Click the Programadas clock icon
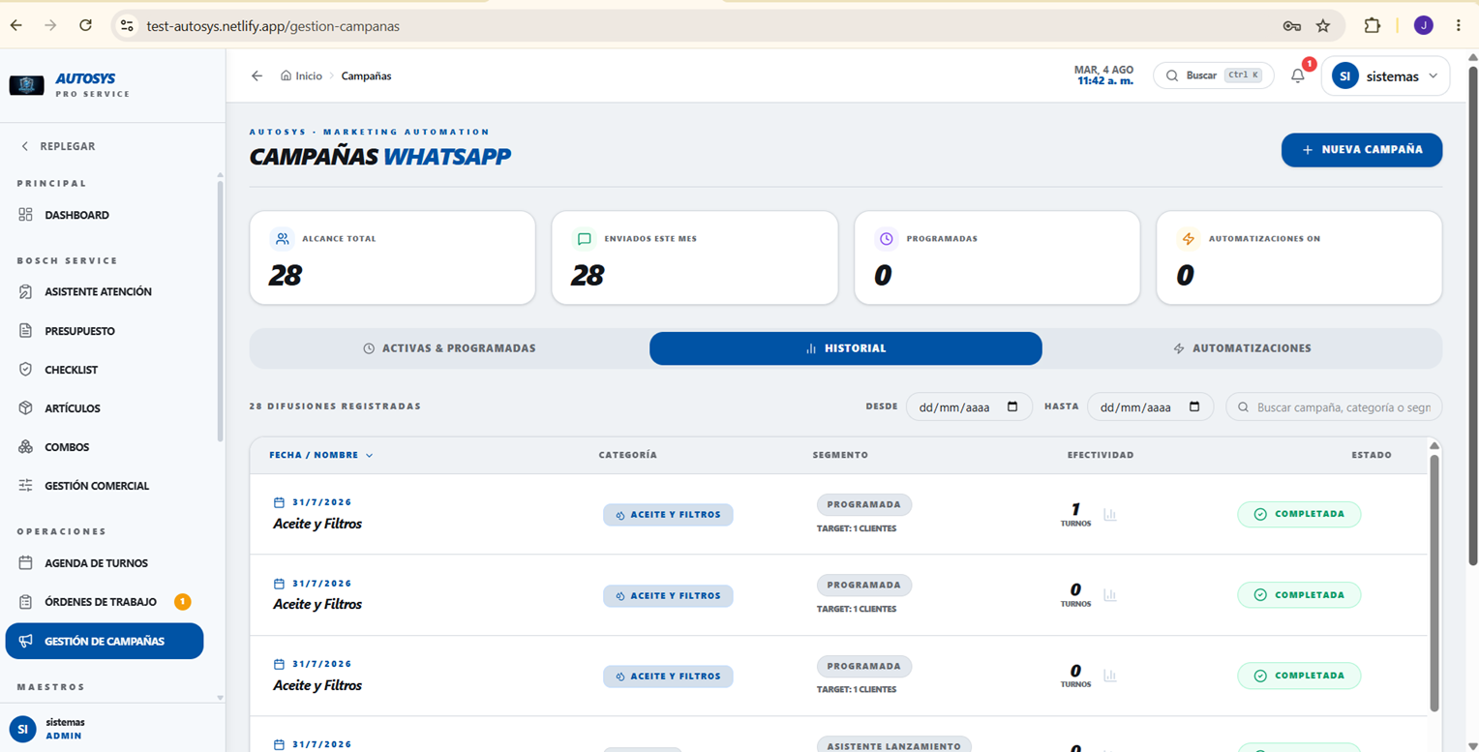 coord(886,238)
